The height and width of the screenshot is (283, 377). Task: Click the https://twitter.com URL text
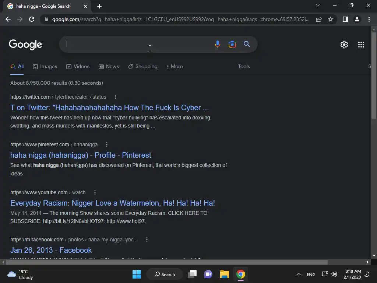(30, 97)
